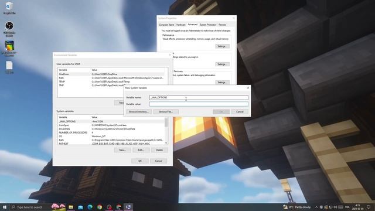Close the New System Variable dialog

248,88
